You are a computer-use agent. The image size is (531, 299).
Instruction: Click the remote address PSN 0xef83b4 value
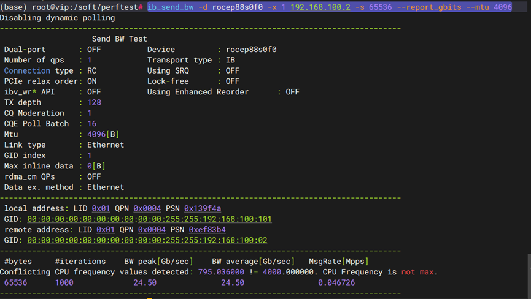[207, 230]
